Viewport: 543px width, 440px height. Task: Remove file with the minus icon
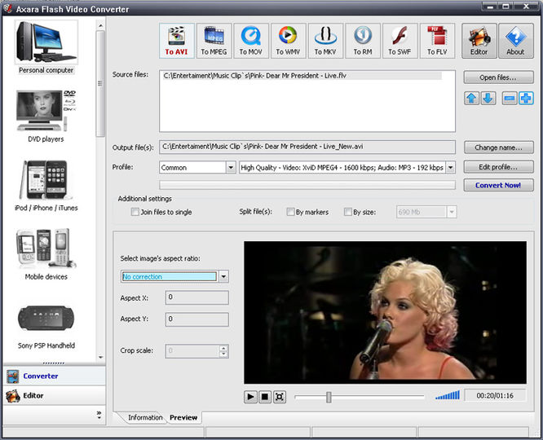pyautogui.click(x=510, y=99)
